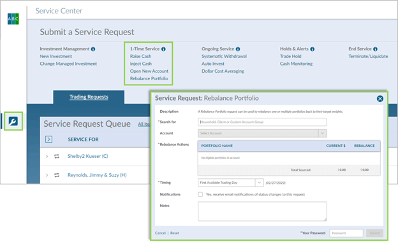398x242 pixels.
Task: Expand the Shelby2 Kueser (C) row
Action: click(47, 157)
